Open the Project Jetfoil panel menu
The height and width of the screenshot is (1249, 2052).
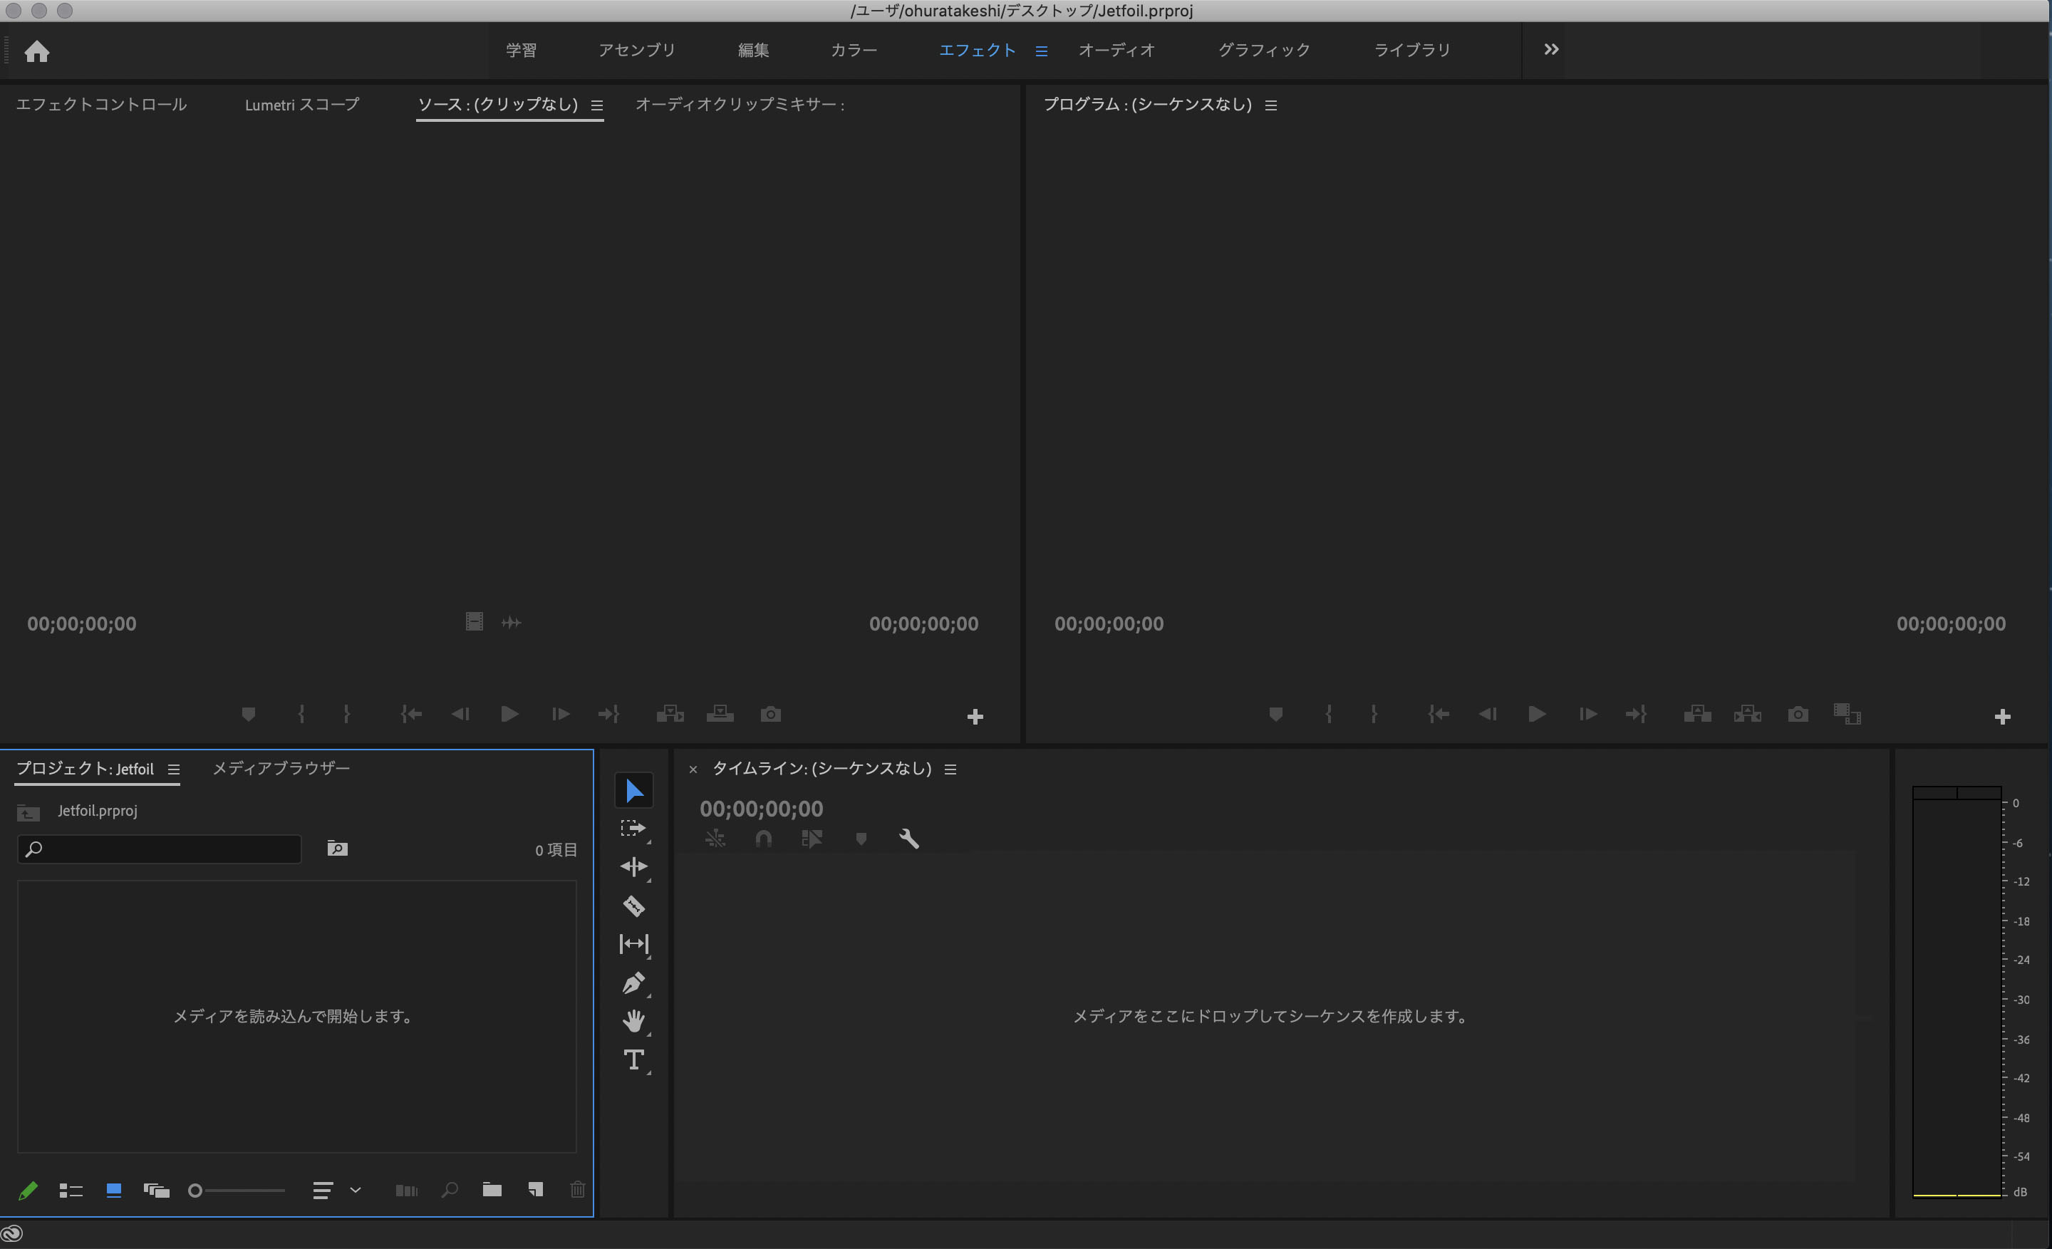point(173,769)
